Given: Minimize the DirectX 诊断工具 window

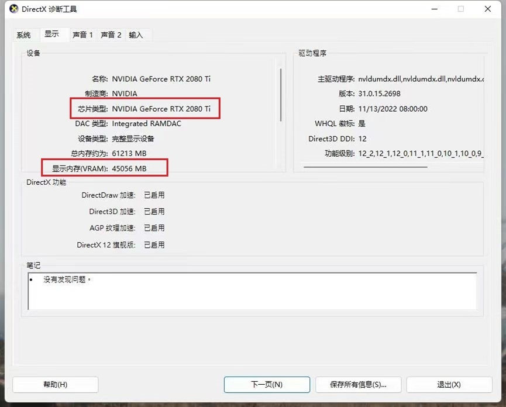Looking at the screenshot, I should (x=433, y=9).
